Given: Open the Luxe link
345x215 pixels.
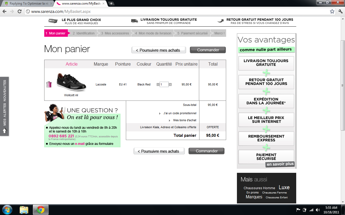Looking at the screenshot, I should point(284,187).
